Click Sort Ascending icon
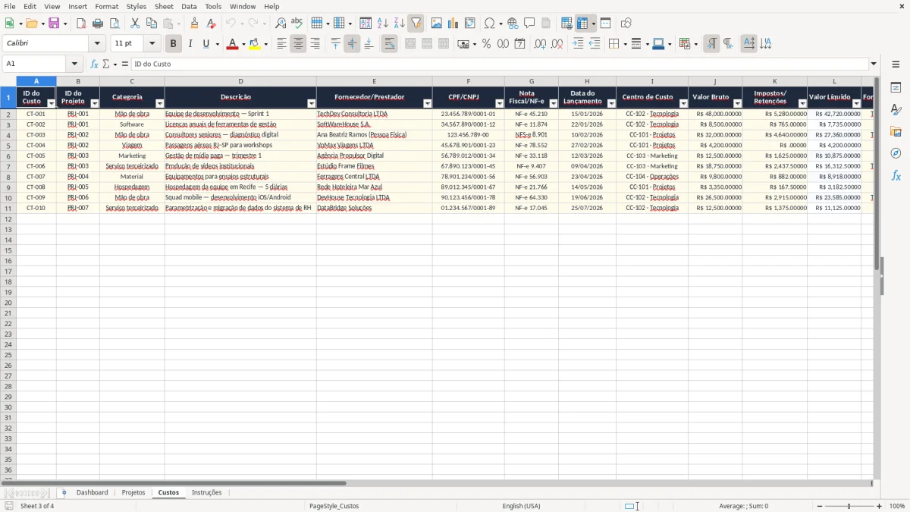 pos(383,24)
